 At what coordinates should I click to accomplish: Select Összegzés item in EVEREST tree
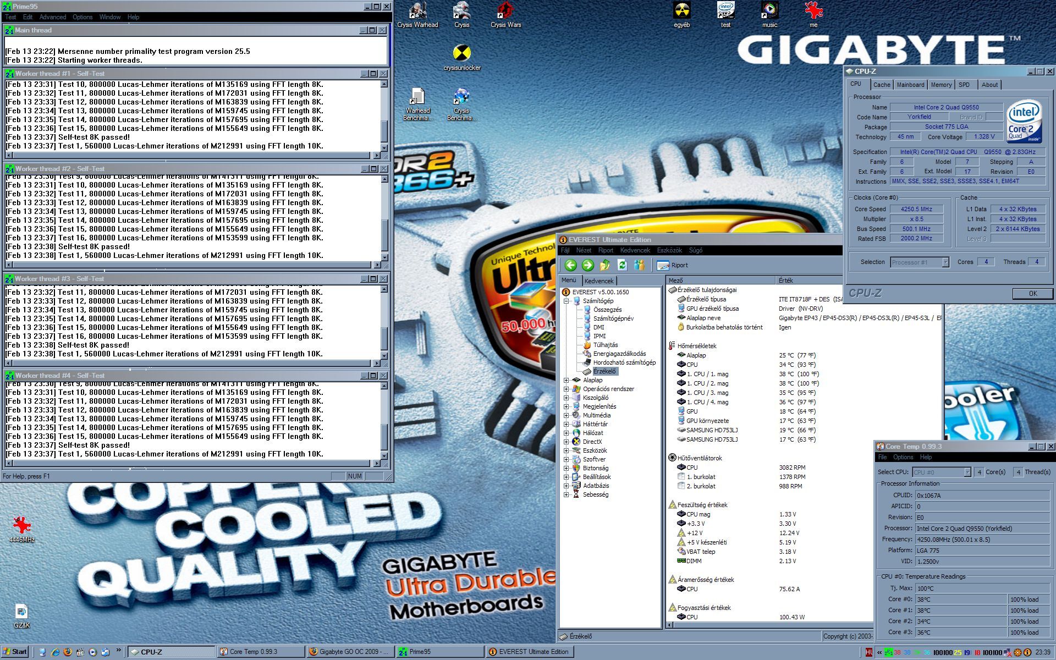point(607,310)
